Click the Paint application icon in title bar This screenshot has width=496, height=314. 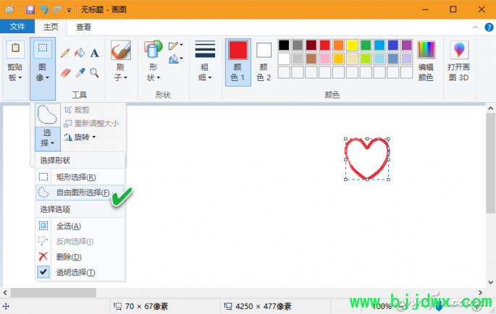coord(9,10)
